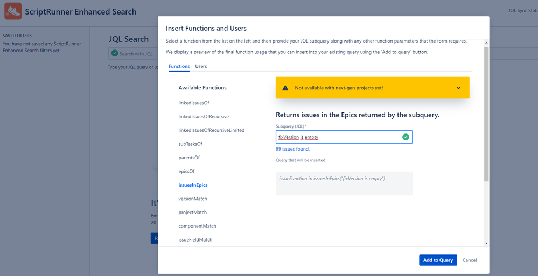Choose the componentMatch function

[197, 226]
